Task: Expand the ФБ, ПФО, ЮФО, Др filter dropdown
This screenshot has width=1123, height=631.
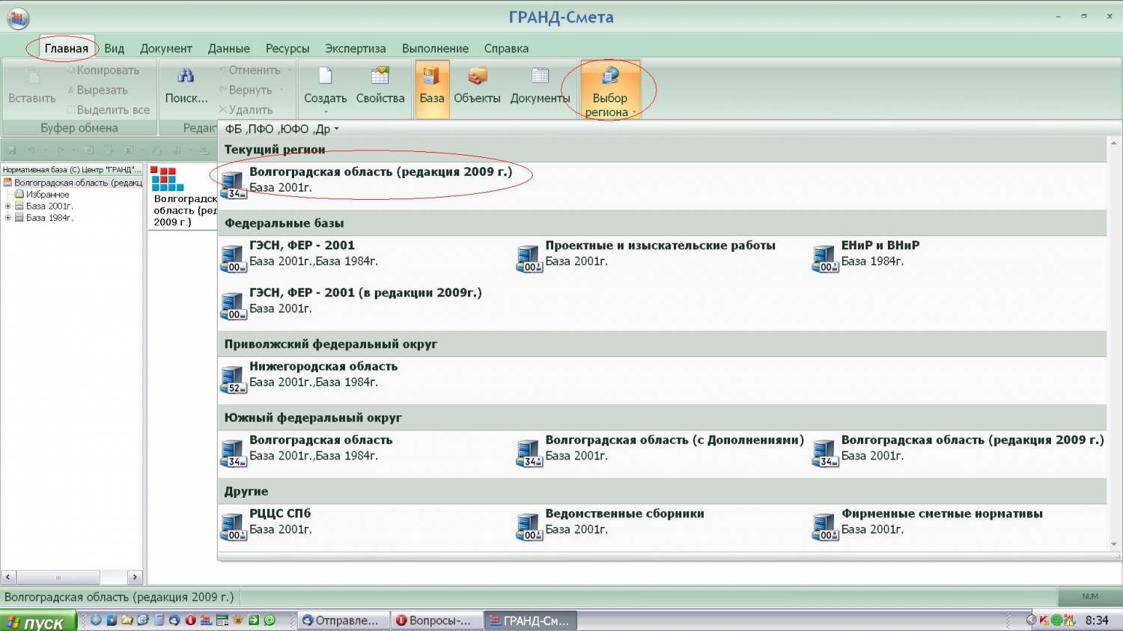Action: click(281, 129)
